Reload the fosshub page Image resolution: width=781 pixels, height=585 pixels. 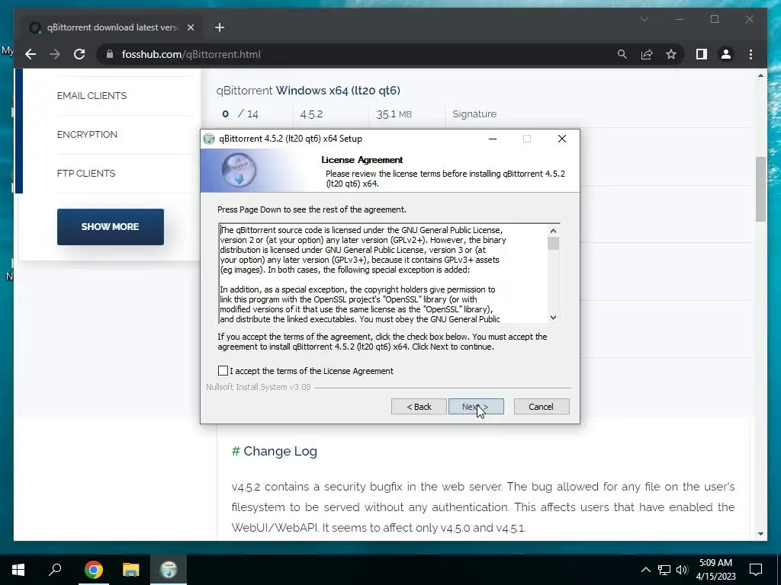click(x=79, y=54)
